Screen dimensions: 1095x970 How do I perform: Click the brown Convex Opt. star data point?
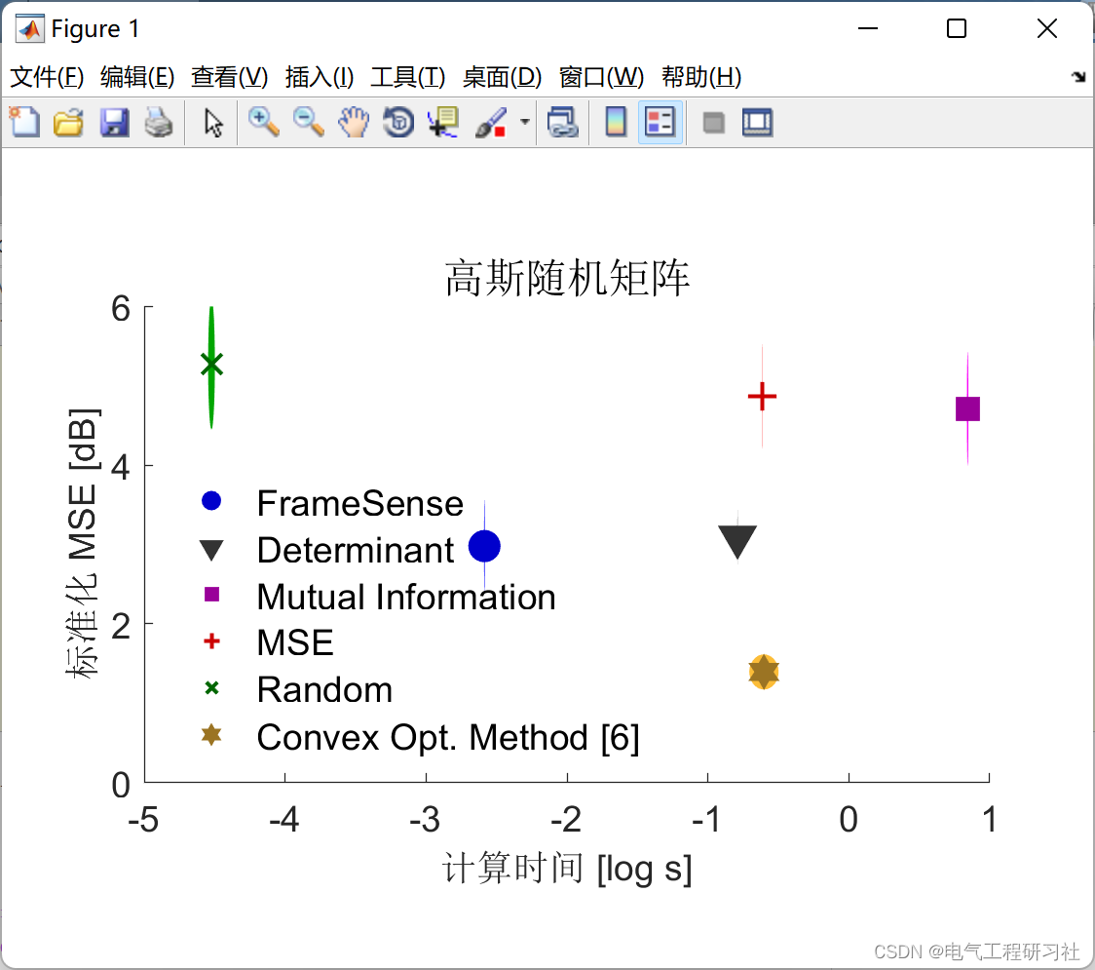(764, 672)
